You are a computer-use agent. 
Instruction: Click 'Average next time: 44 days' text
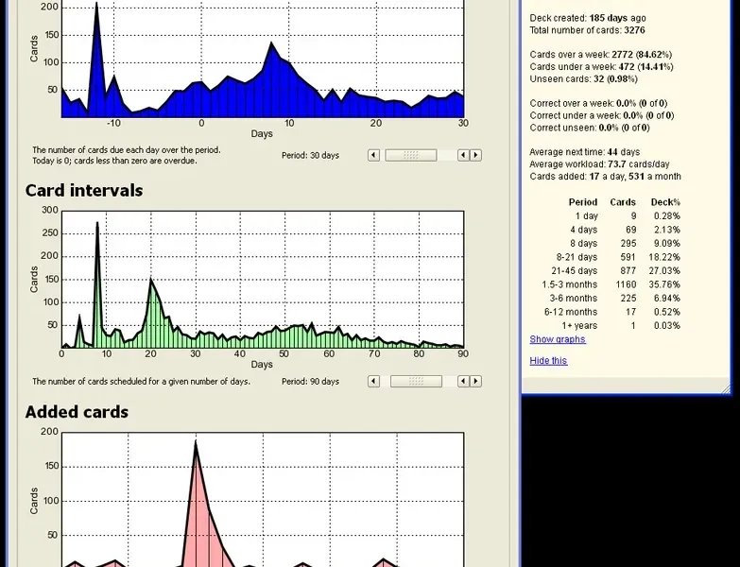click(584, 152)
